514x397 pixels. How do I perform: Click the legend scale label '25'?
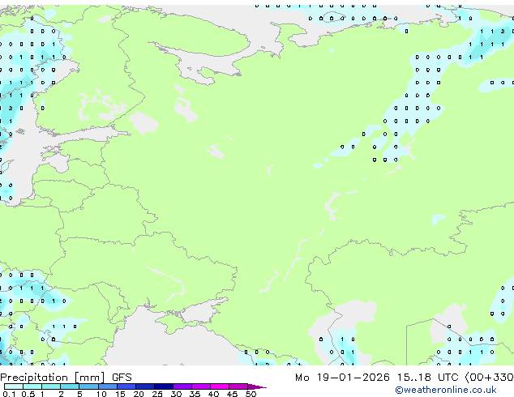pos(157,394)
